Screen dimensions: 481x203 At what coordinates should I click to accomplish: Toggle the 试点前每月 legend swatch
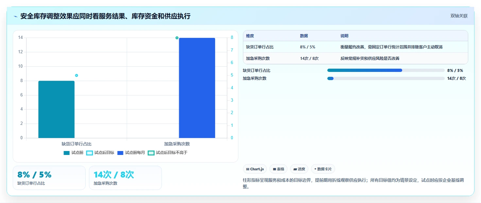(120, 153)
